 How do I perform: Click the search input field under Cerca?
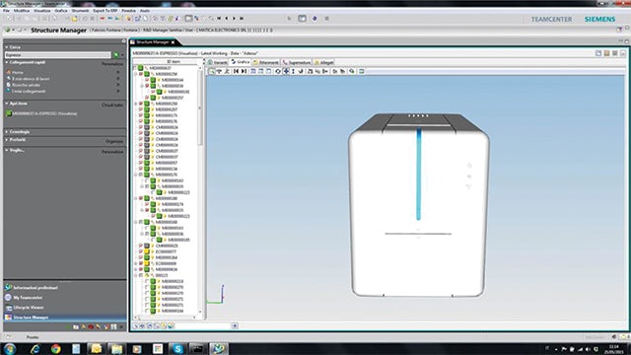pos(57,55)
